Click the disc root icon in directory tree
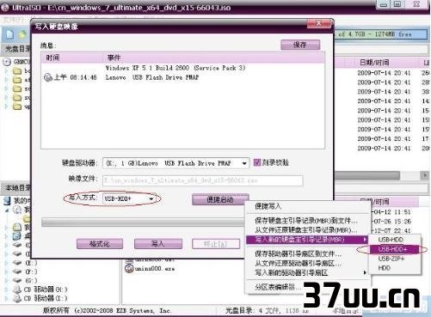The image size is (431, 317). point(7,62)
